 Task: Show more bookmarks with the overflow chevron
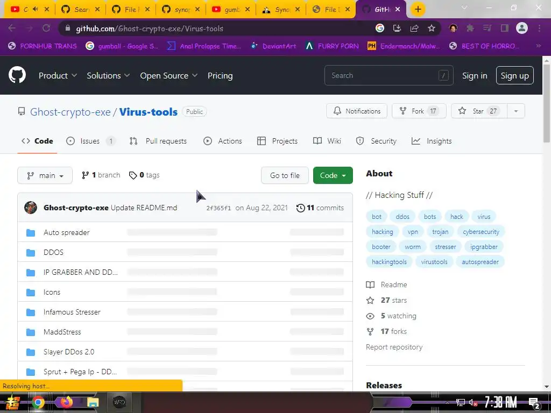point(538,46)
